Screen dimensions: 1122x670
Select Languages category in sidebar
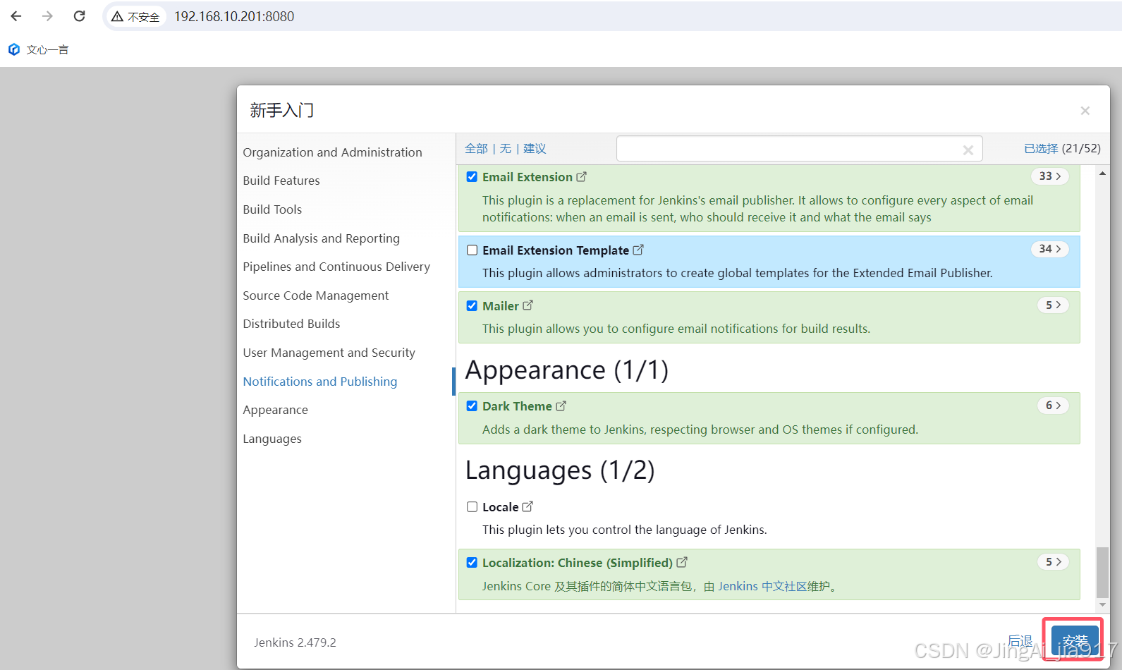[272, 439]
